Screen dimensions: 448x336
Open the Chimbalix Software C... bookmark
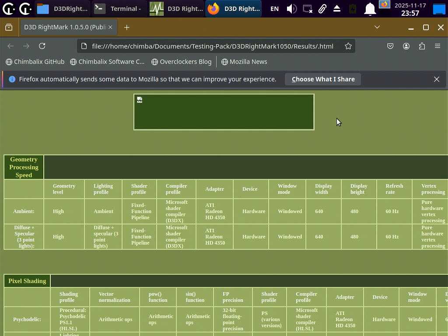coord(108,62)
